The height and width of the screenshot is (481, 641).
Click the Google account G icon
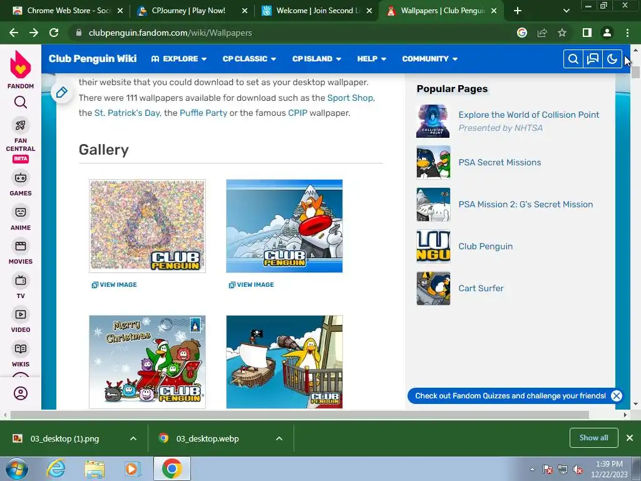pos(522,33)
